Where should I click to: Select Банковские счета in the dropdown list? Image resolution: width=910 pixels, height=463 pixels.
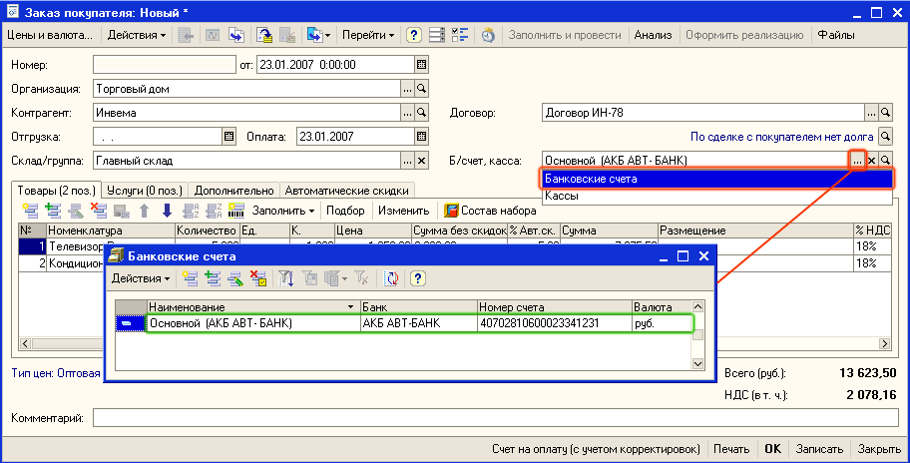716,179
